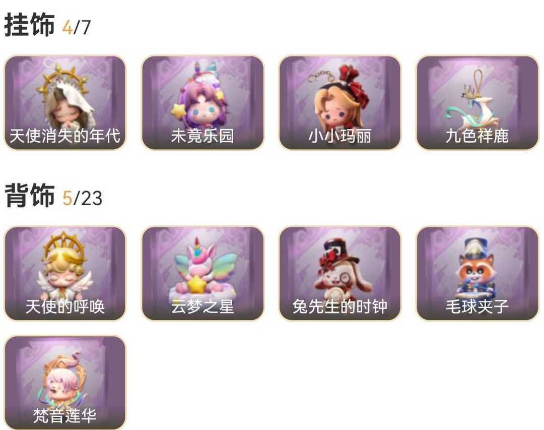544x430 pixels.
Task: Choose the 小小玛丽 blonde doll with red bow
Action: [340, 102]
